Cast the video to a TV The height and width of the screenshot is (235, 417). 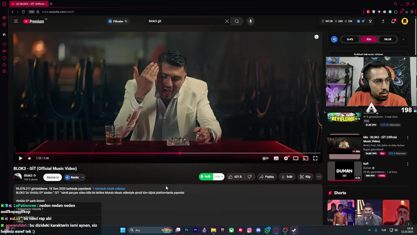click(306, 158)
